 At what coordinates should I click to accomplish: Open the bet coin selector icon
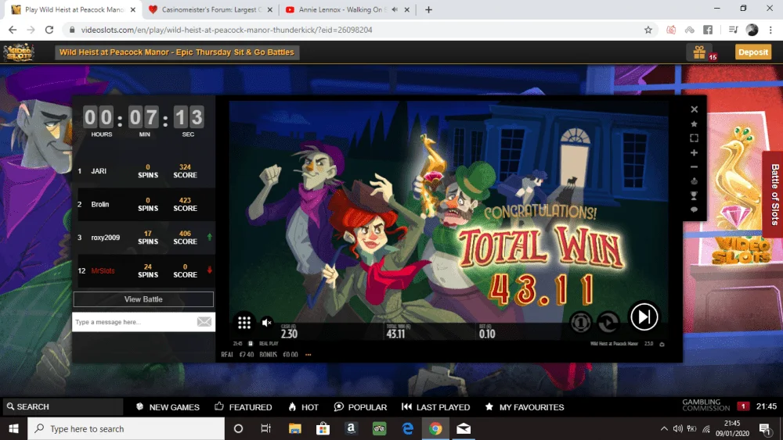click(x=580, y=323)
